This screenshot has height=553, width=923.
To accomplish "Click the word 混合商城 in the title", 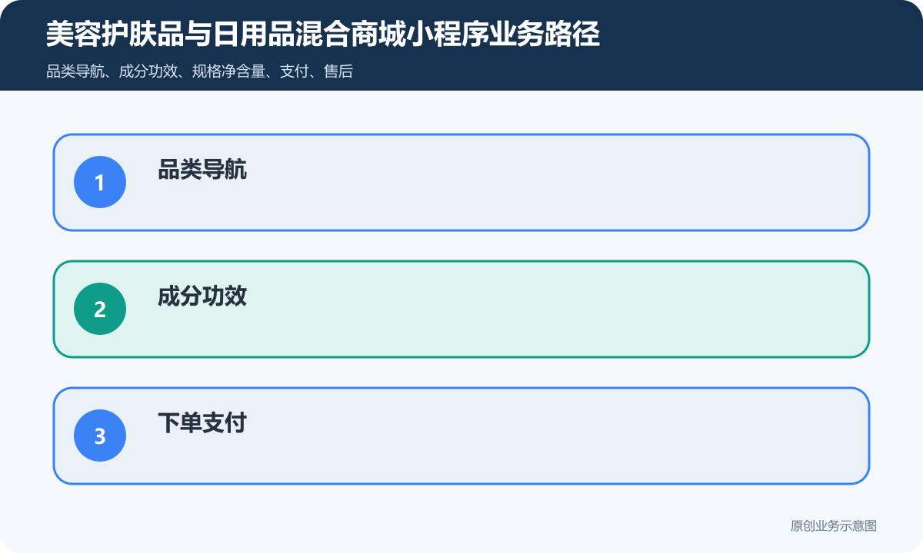I will (351, 35).
